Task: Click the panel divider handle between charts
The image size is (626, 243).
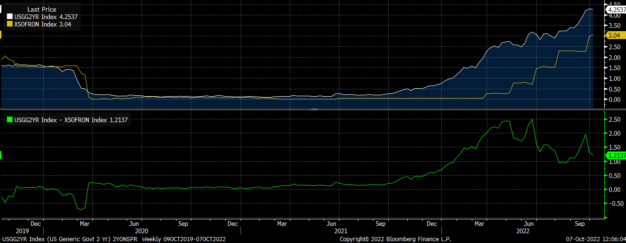Action: (314, 110)
